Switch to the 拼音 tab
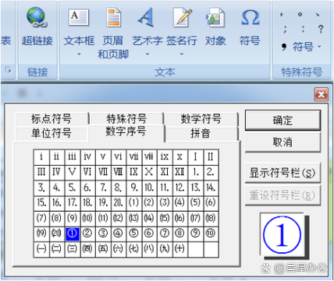The width and height of the screenshot is (334, 281). point(201,133)
